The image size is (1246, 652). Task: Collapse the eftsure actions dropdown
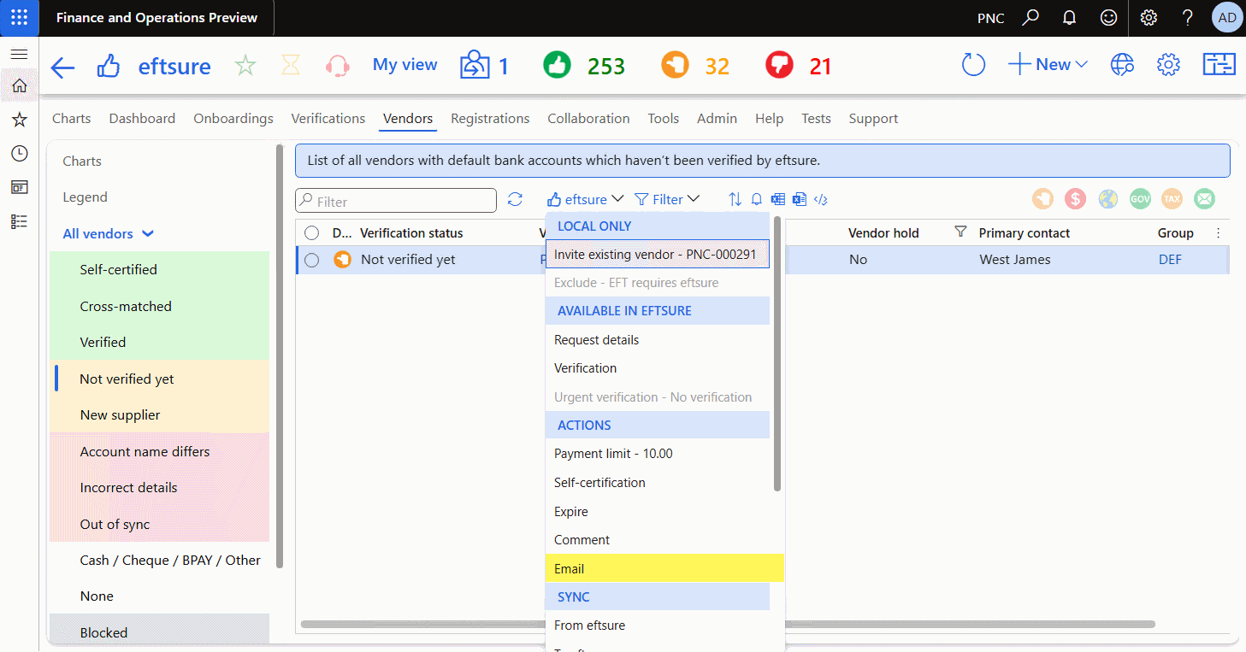[586, 199]
